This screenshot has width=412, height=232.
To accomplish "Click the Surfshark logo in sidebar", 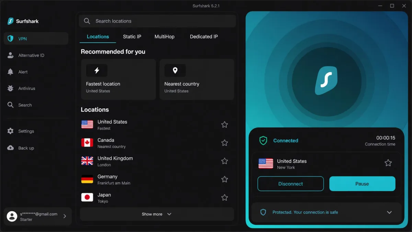I will point(11,21).
